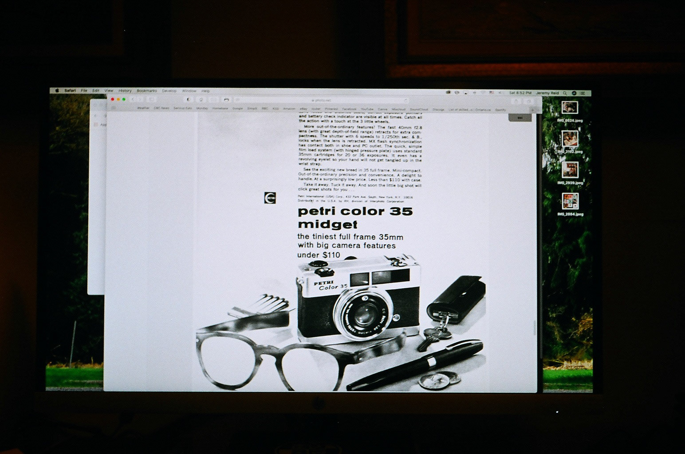Click the flag input source icon

491,93
